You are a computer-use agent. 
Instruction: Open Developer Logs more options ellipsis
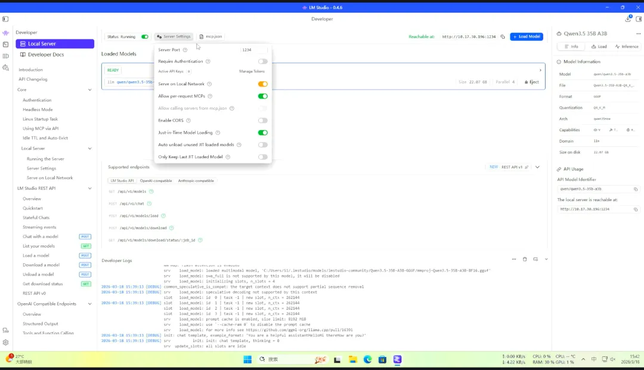(514, 260)
